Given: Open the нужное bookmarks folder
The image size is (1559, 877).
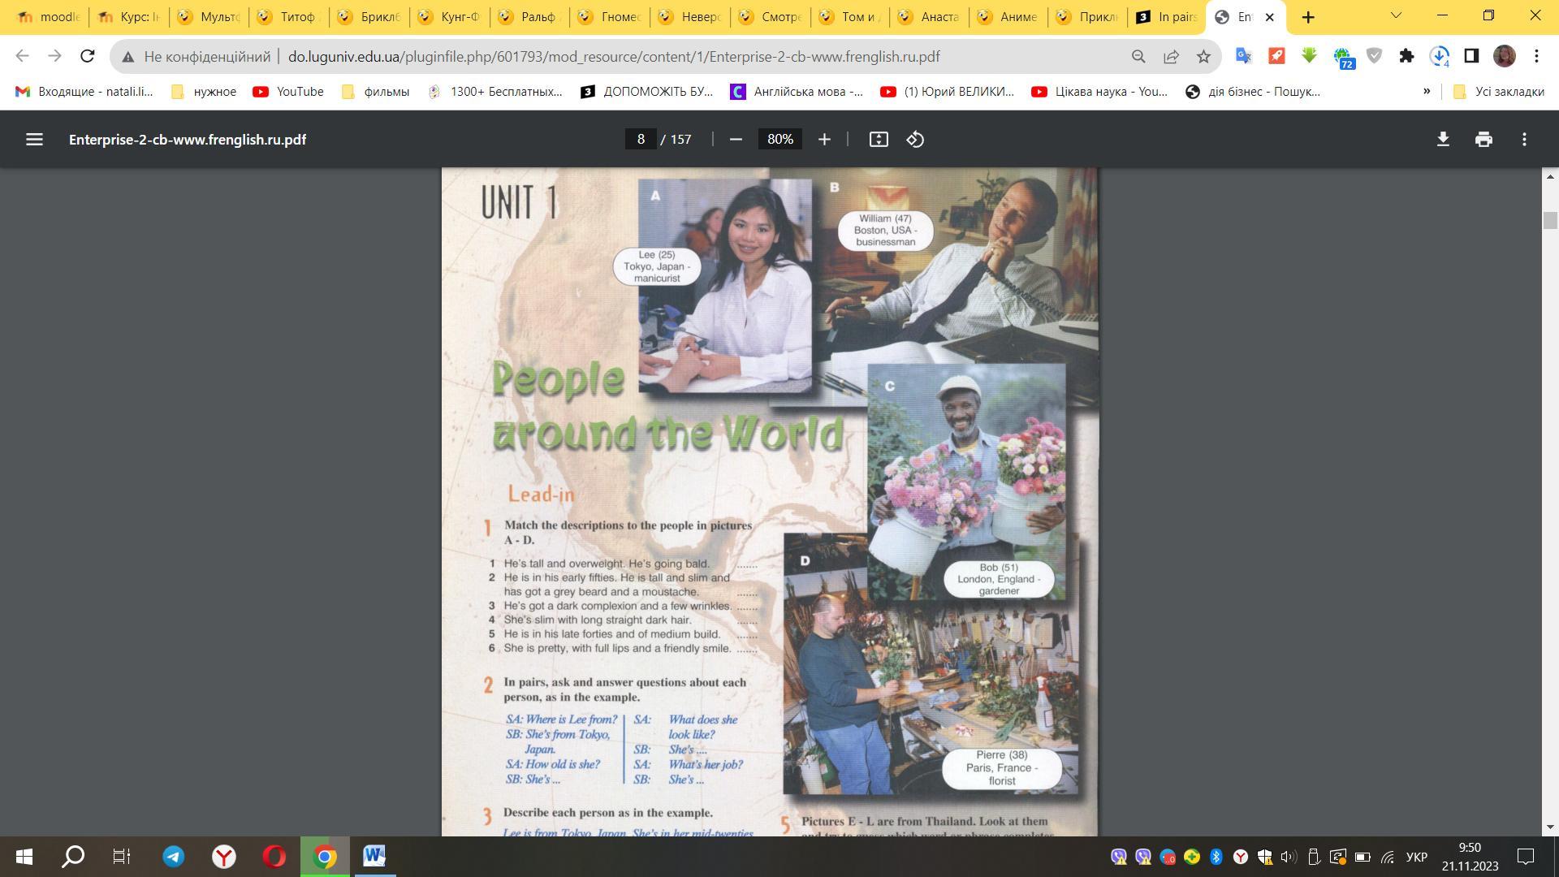Looking at the screenshot, I should (x=204, y=92).
